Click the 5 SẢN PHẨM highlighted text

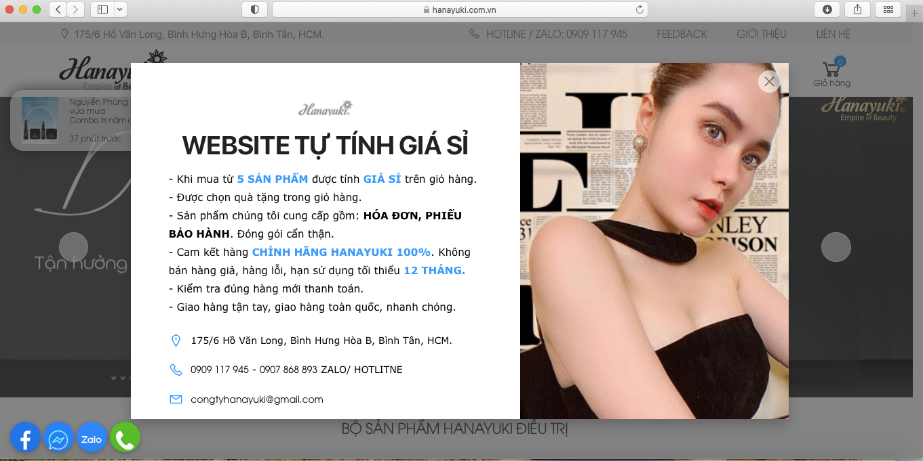coord(273,179)
